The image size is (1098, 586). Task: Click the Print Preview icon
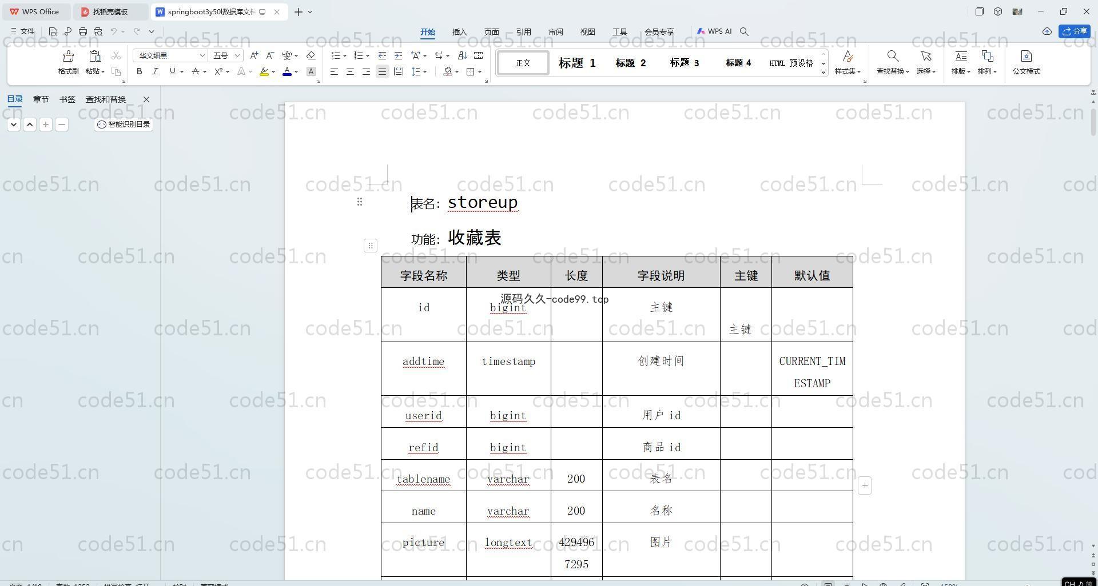[98, 31]
